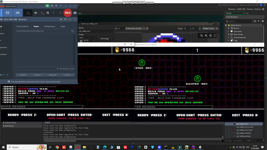This screenshot has height=150, width=267.
Task: Open the Bandicam help question mark
Action: [x=61, y=6]
